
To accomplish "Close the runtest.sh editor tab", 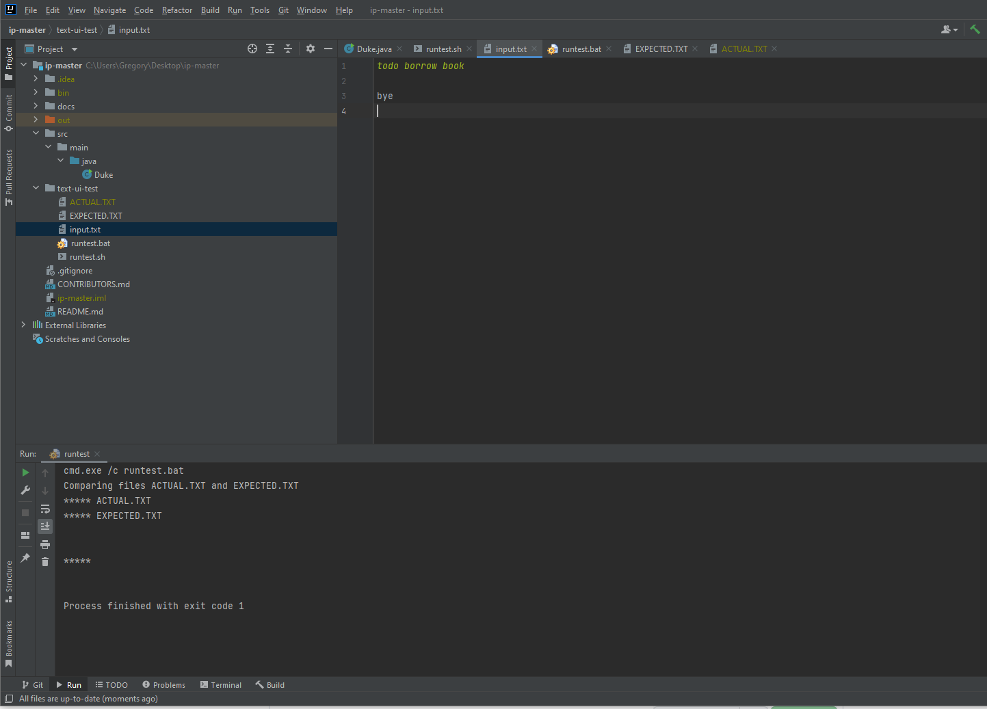I will [469, 49].
